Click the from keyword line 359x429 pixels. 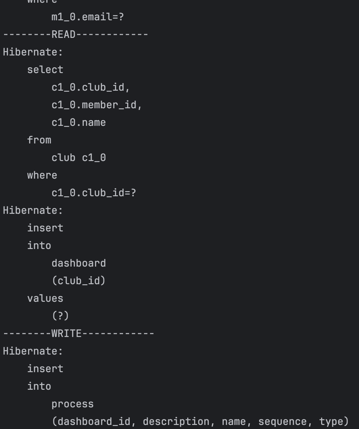click(x=39, y=140)
